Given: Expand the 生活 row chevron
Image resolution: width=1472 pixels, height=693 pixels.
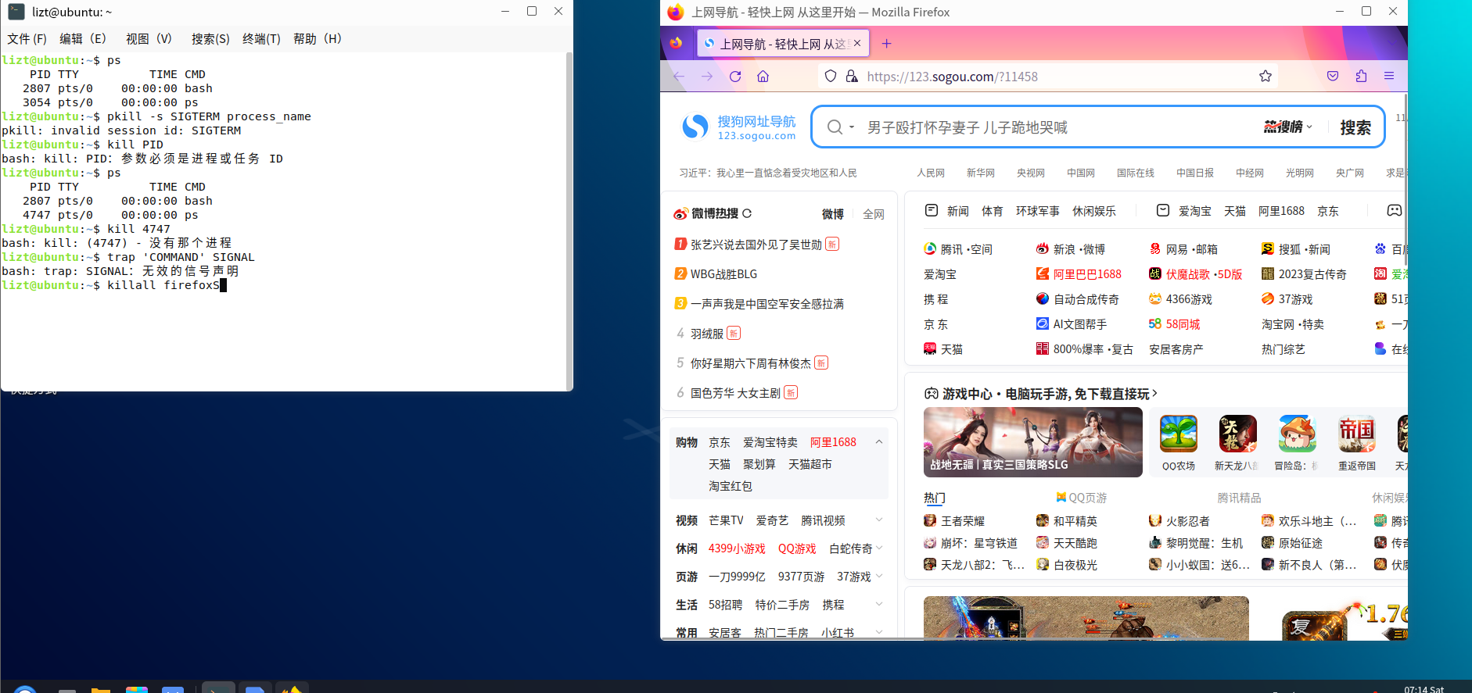Looking at the screenshot, I should tap(879, 605).
